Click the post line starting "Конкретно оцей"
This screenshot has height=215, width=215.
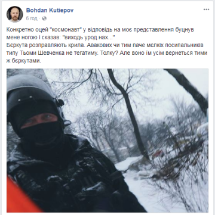click(100, 30)
